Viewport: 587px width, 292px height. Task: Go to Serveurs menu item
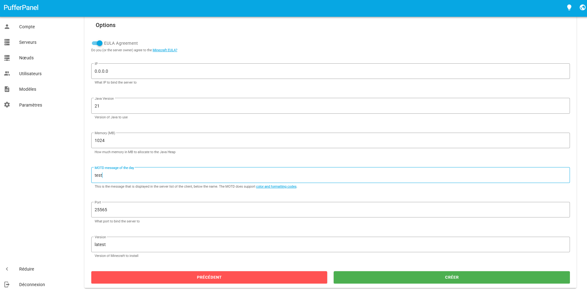[28, 42]
